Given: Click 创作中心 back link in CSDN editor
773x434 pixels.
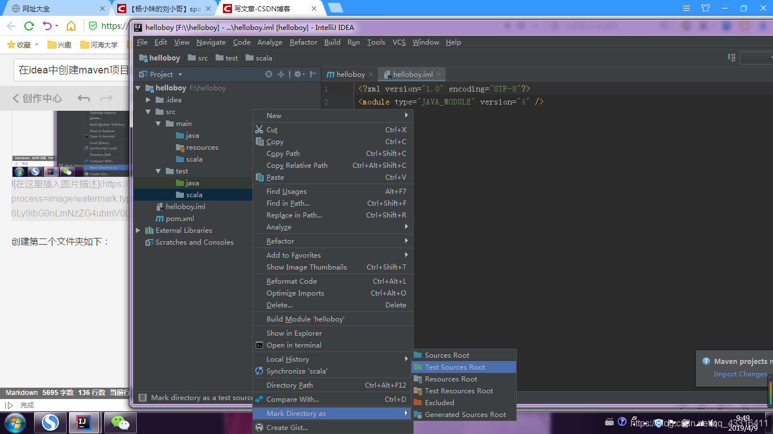Looking at the screenshot, I should [x=37, y=98].
